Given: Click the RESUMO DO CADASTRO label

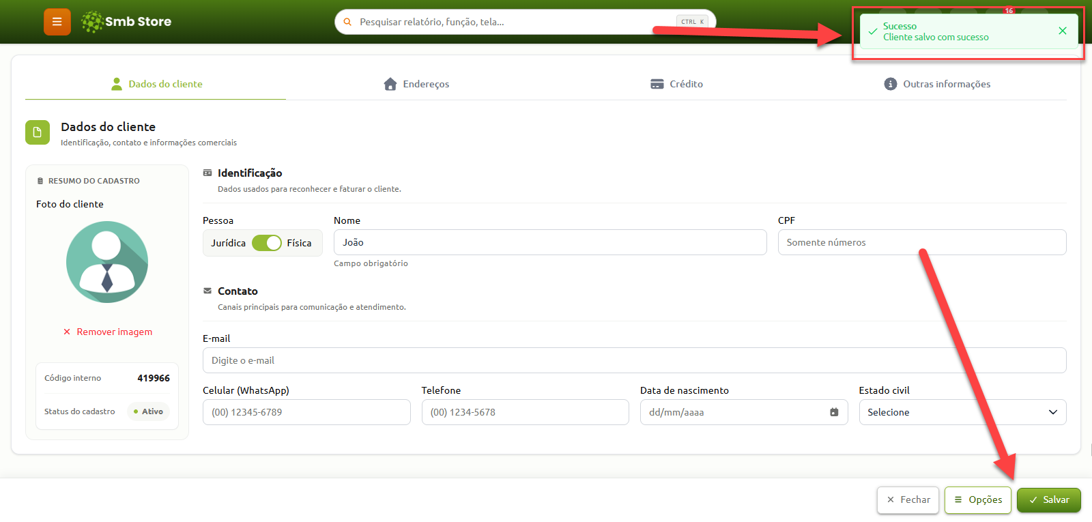Looking at the screenshot, I should point(94,181).
